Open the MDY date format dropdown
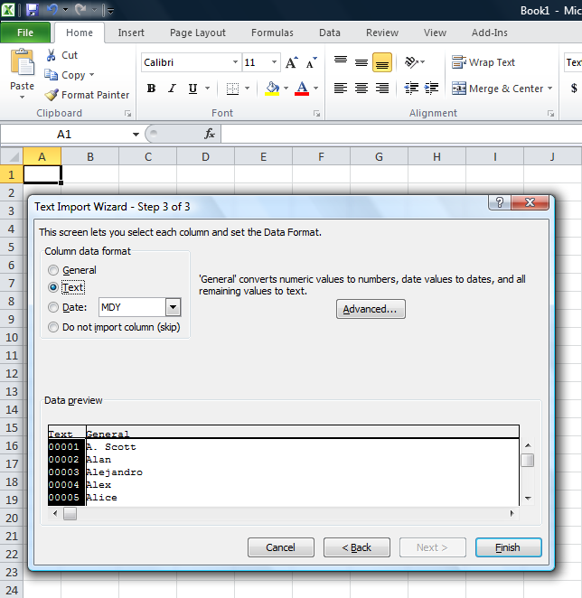This screenshot has width=582, height=598. 173,307
